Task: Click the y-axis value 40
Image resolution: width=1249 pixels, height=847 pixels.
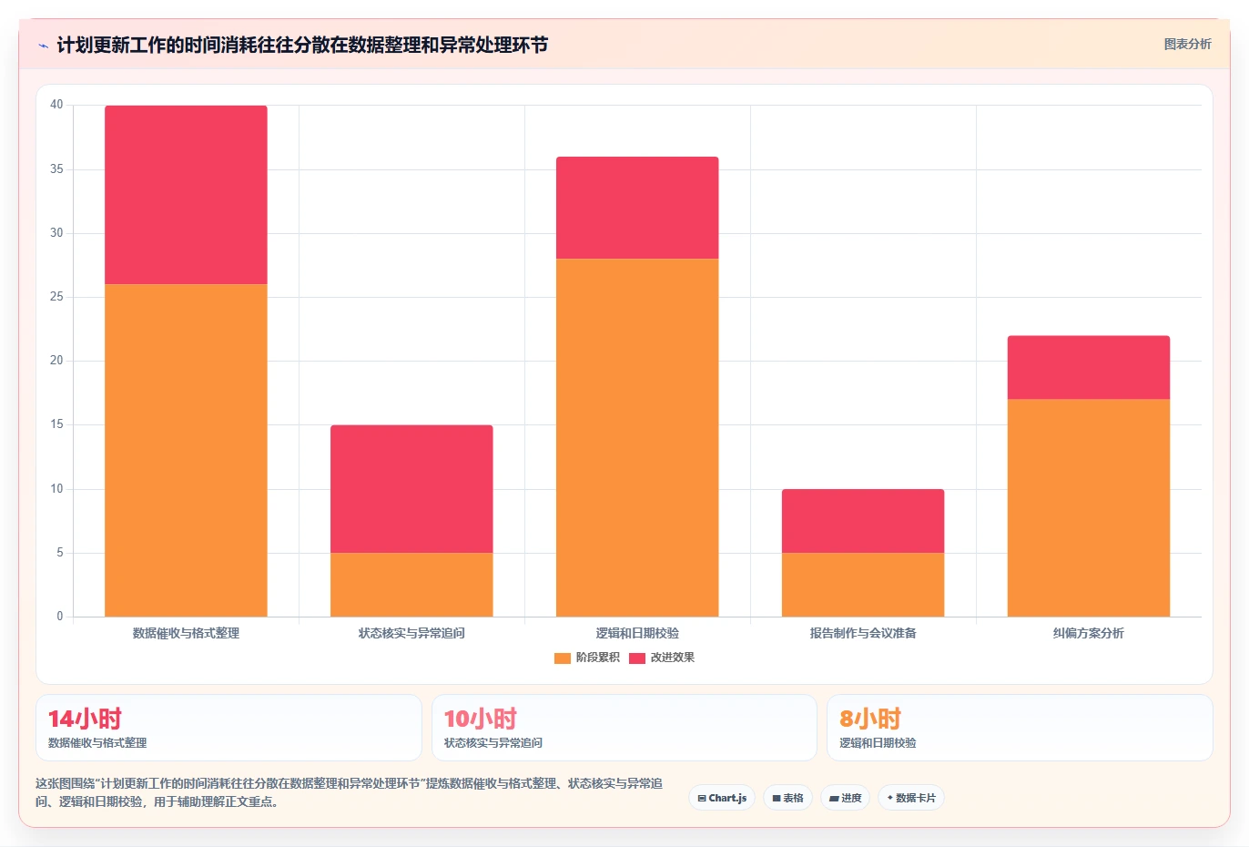Action: pos(56,105)
